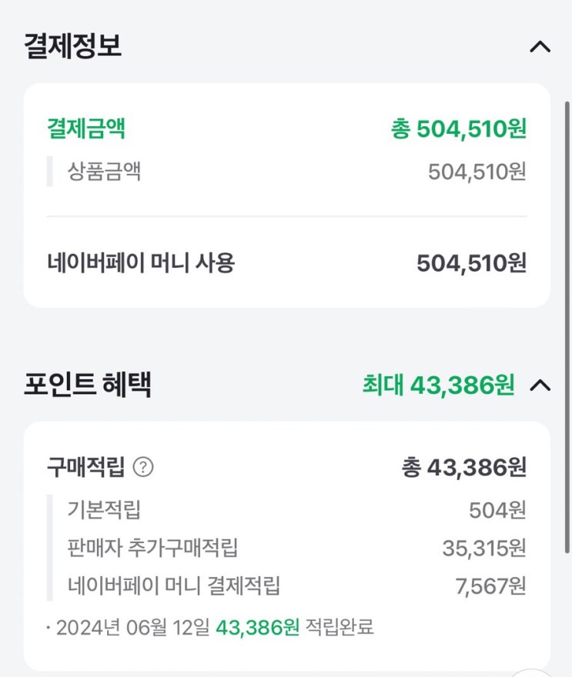The width and height of the screenshot is (572, 677).
Task: Click the 총 504,510원 total amount
Action: (x=459, y=128)
